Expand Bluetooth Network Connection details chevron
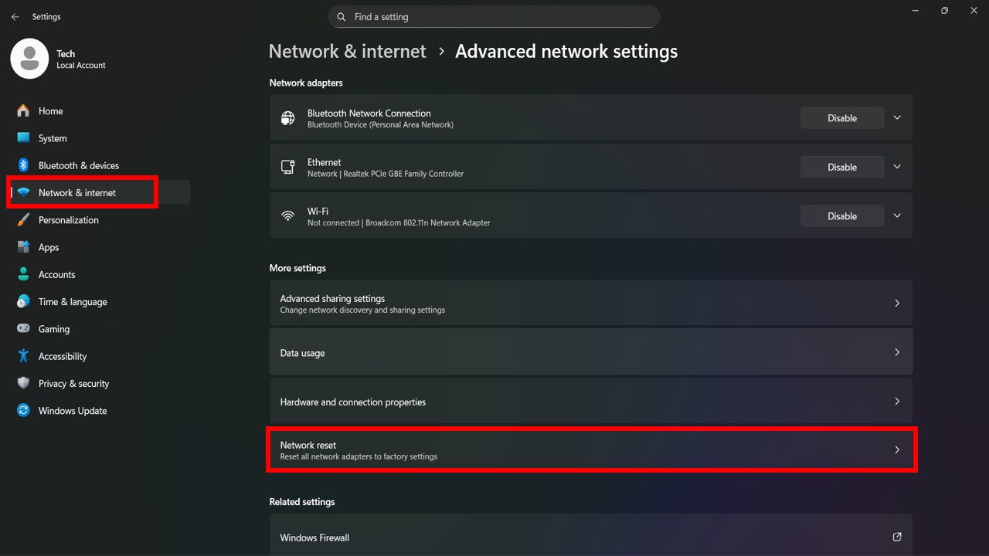 click(x=897, y=118)
